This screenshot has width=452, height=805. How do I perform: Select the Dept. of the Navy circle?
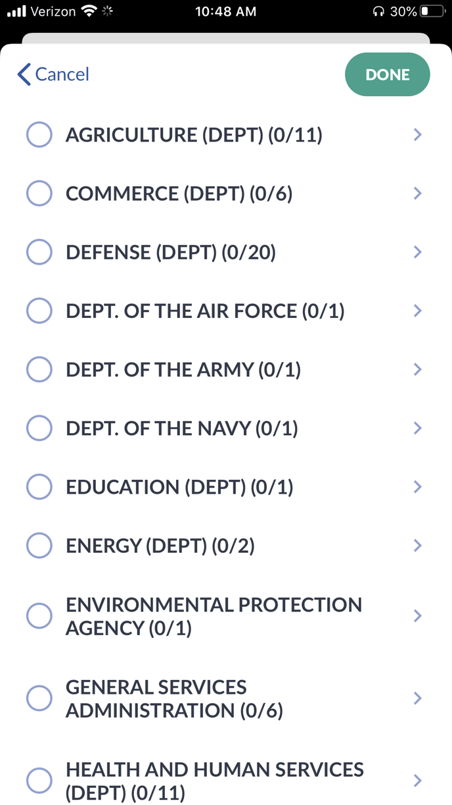coord(39,428)
